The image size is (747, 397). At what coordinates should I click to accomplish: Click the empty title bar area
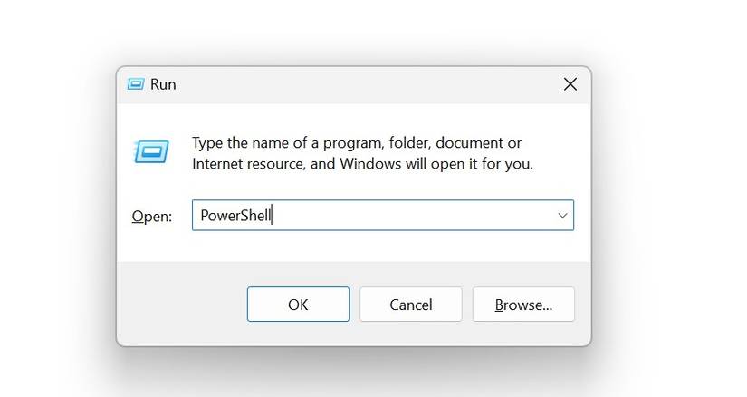(362, 84)
